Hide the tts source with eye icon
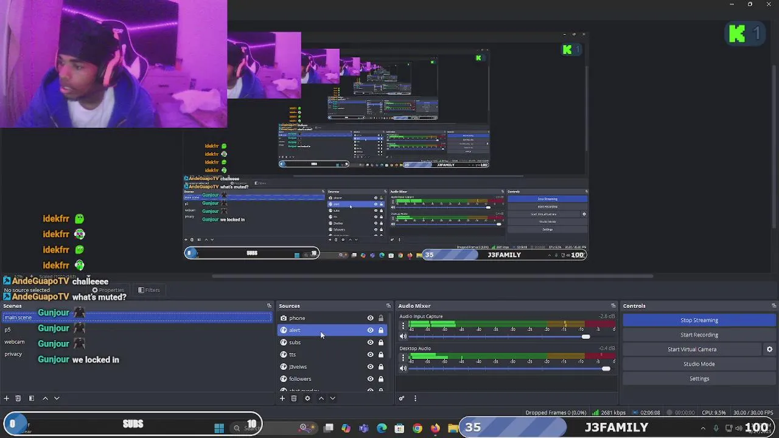 [x=370, y=355]
